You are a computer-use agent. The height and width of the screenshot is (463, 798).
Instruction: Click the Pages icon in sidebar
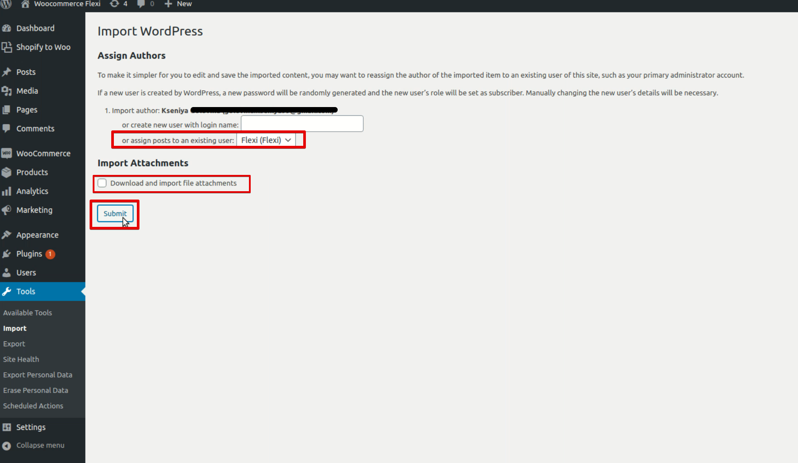click(7, 110)
